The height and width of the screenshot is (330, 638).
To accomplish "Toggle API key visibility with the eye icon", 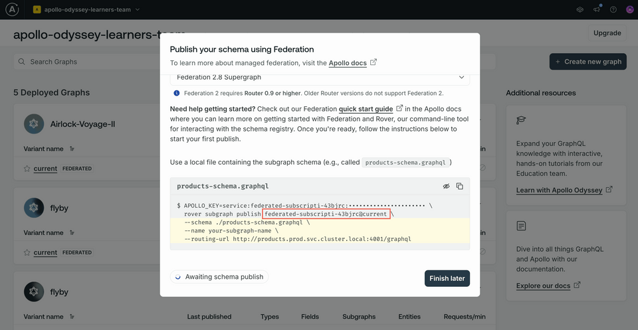I will click(x=447, y=186).
